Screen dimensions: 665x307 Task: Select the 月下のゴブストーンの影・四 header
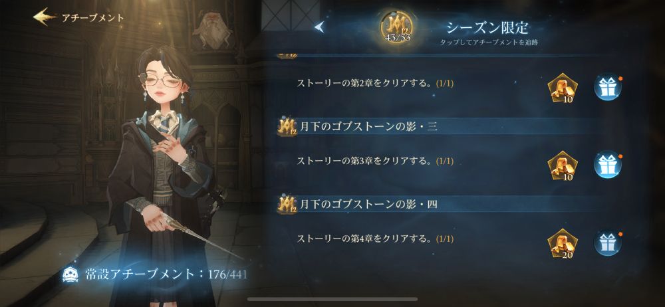tap(441, 205)
